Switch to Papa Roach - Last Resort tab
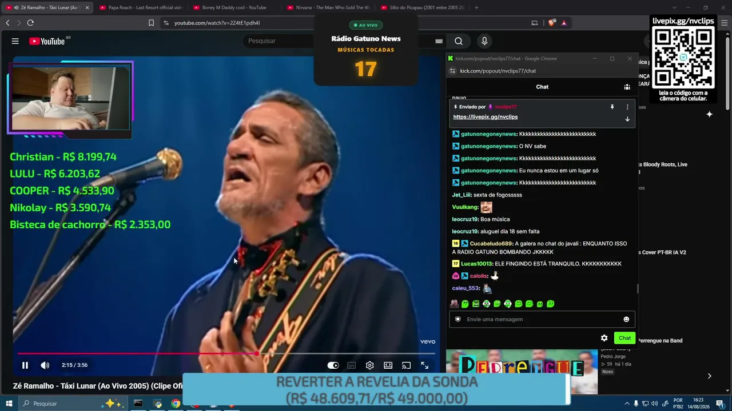 pyautogui.click(x=140, y=7)
